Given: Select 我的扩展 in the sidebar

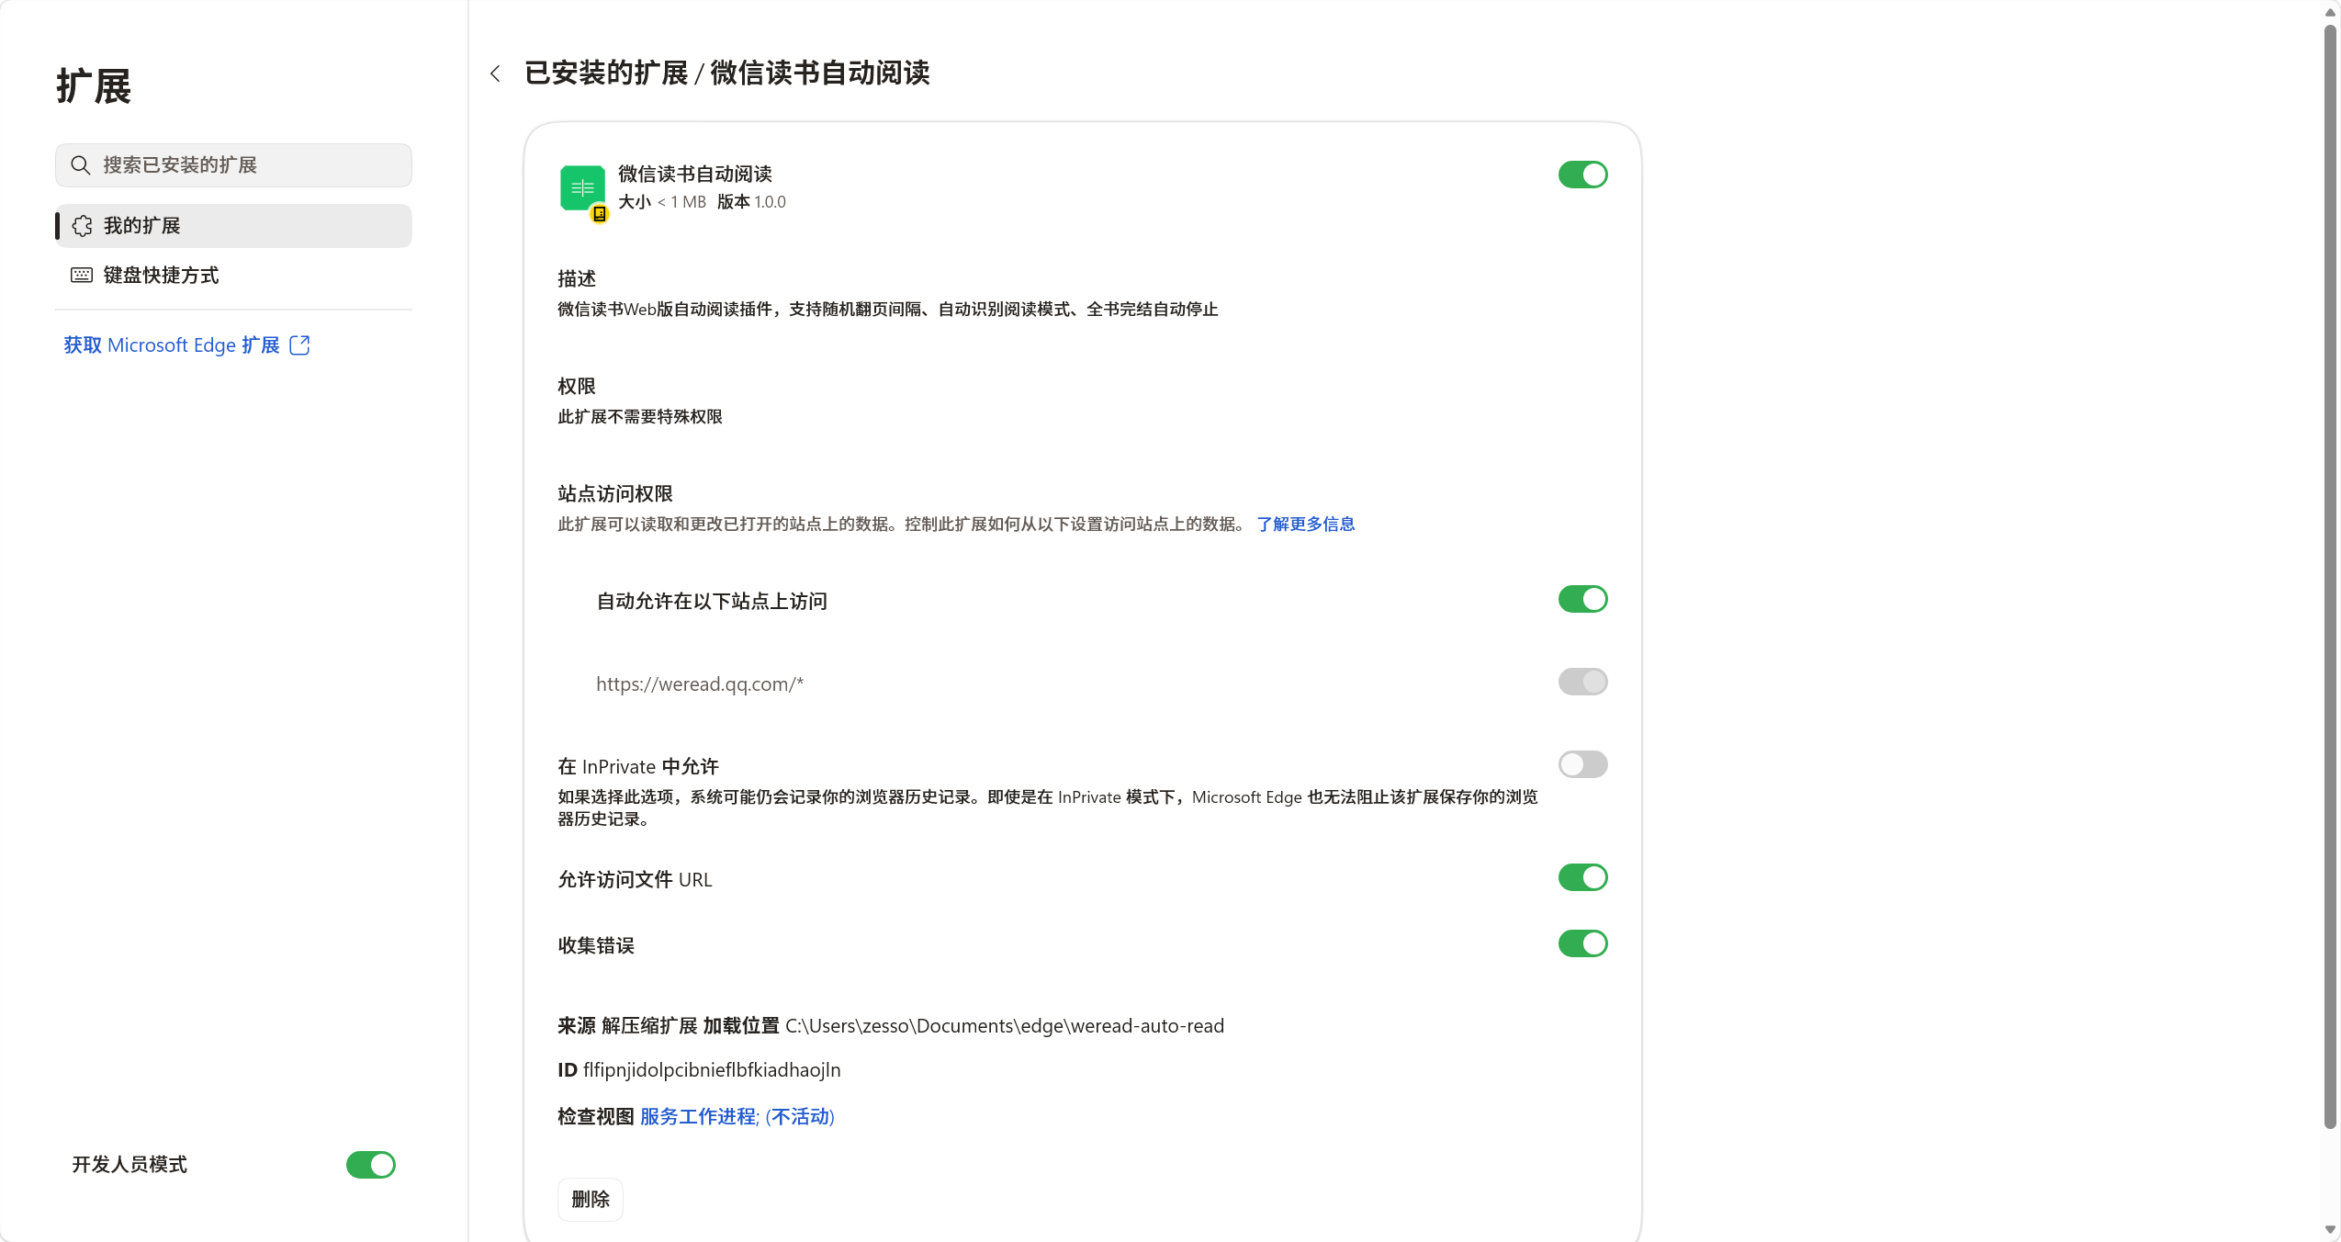Looking at the screenshot, I should pos(233,226).
